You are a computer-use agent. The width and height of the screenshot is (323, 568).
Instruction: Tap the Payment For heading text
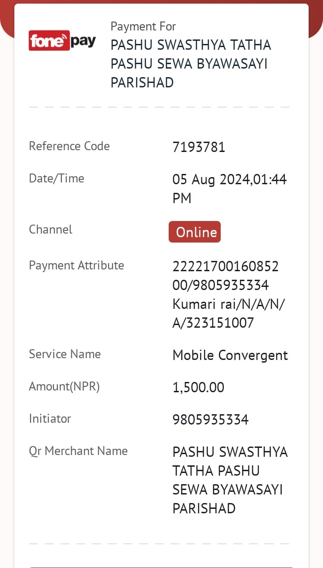(x=143, y=26)
